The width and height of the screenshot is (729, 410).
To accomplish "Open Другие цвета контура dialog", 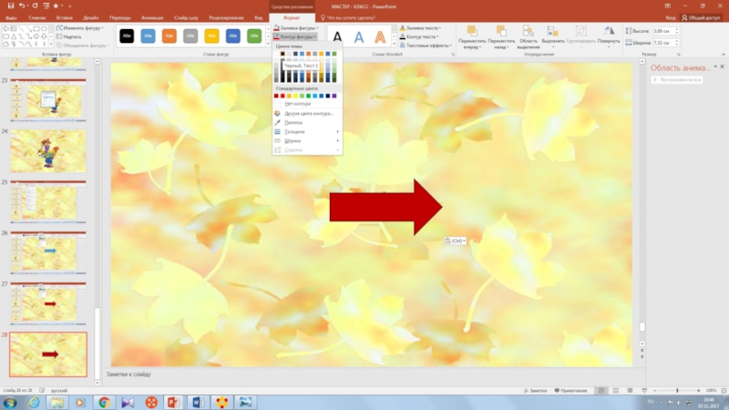I will pyautogui.click(x=307, y=113).
